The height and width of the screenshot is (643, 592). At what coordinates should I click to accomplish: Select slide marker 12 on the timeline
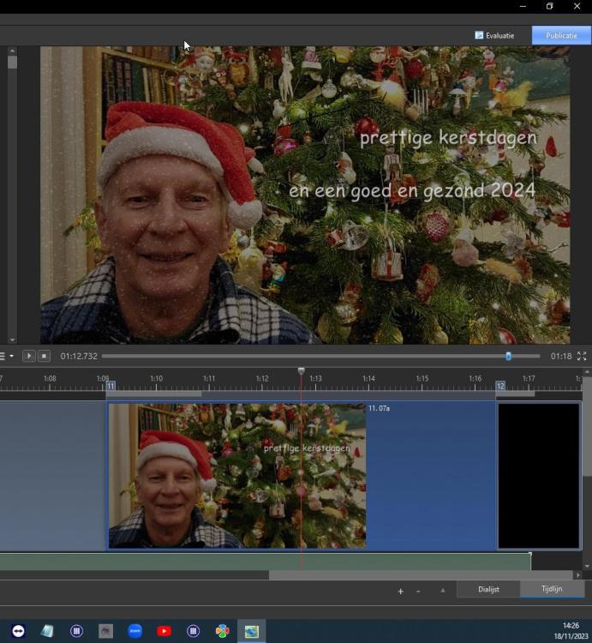point(500,387)
